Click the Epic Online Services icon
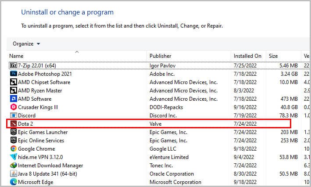The image size is (311, 187). [x=14, y=140]
